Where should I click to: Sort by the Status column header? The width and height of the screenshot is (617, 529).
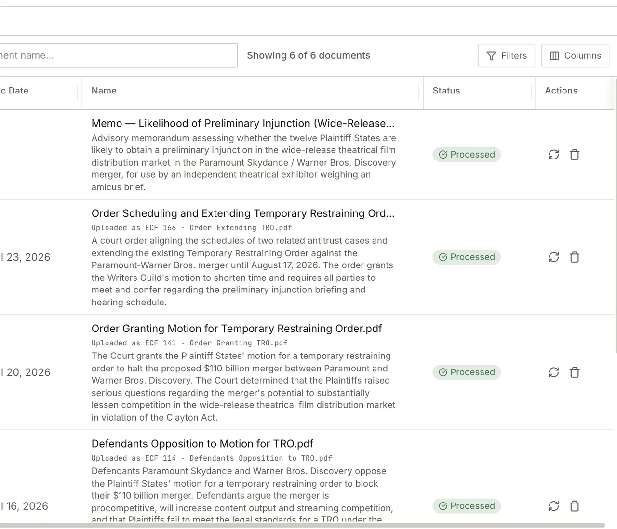(x=446, y=91)
